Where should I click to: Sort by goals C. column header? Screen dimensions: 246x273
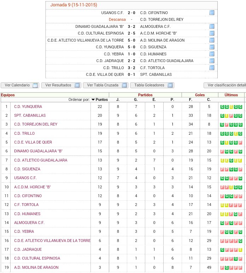pos(209,99)
